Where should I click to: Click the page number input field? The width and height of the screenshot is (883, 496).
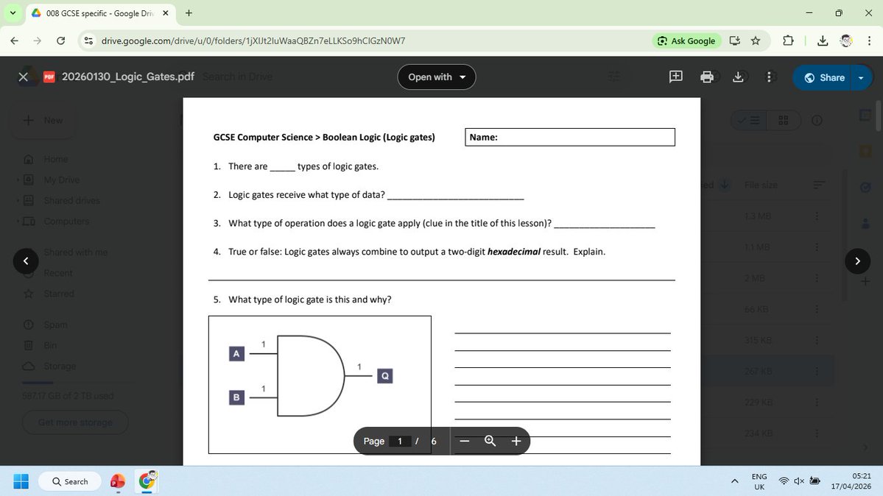(x=400, y=441)
